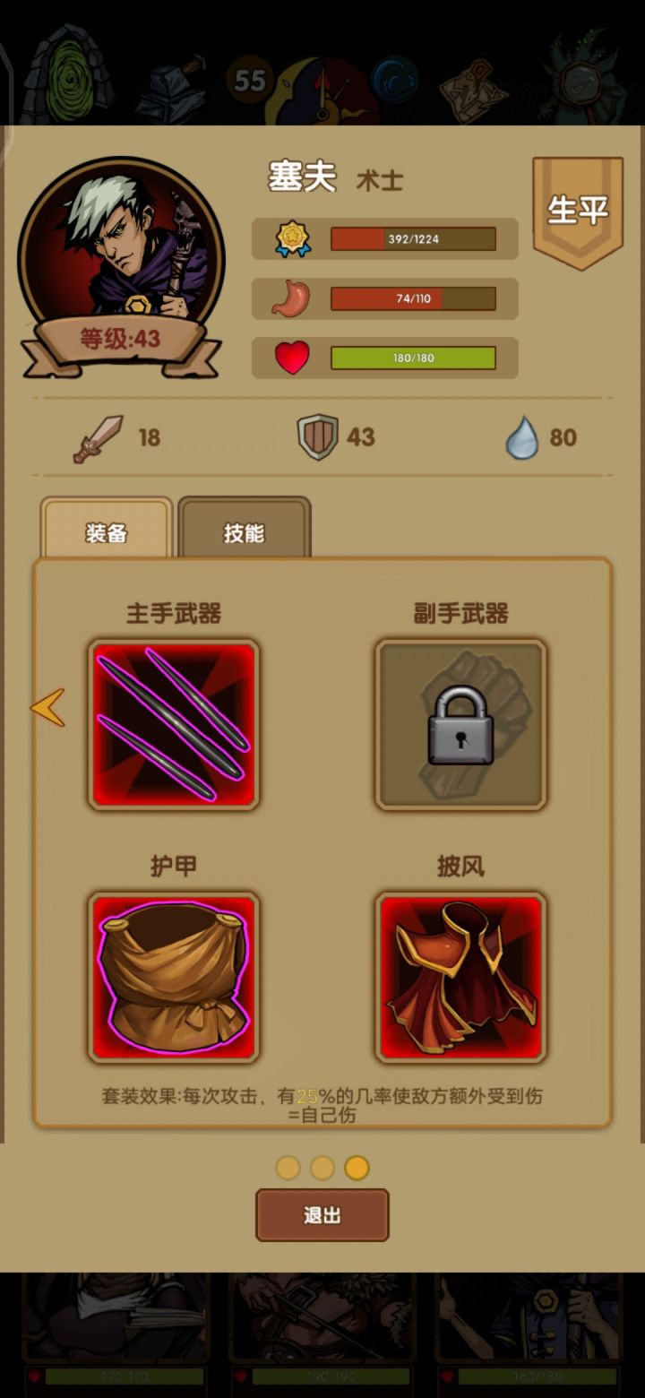This screenshot has width=645, height=1398.
Task: Select the third highlighted page dot
Action: 357,1168
